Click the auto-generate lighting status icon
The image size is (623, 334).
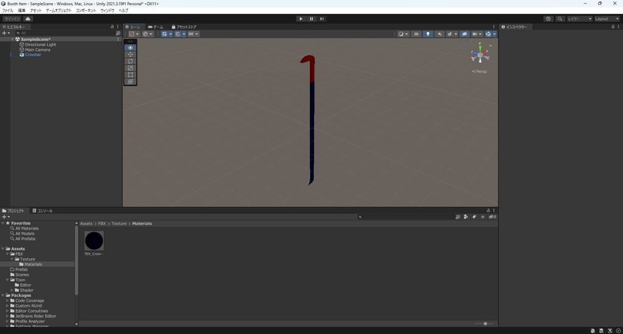610,330
